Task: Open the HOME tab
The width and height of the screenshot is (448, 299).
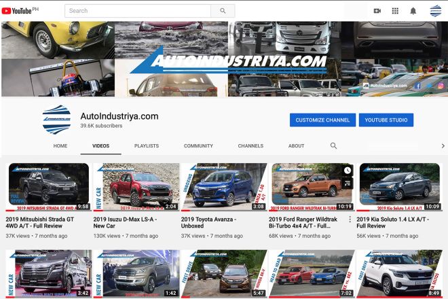Action: click(60, 145)
